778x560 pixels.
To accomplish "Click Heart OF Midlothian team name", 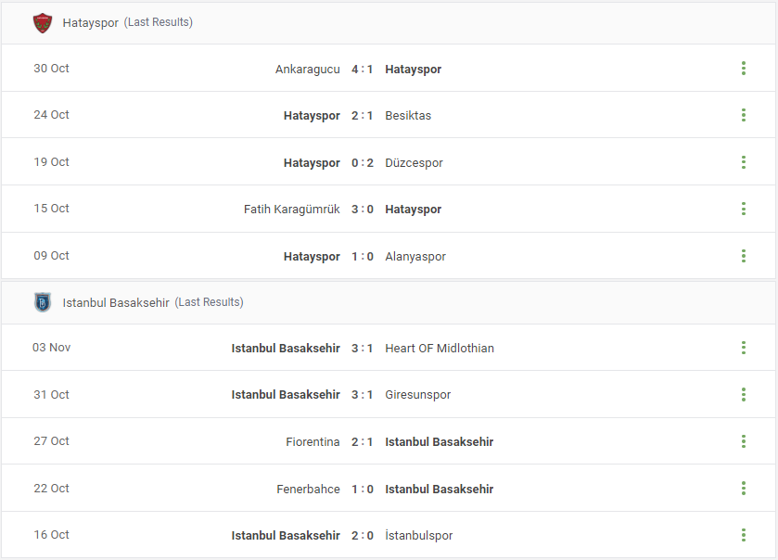I will (440, 349).
